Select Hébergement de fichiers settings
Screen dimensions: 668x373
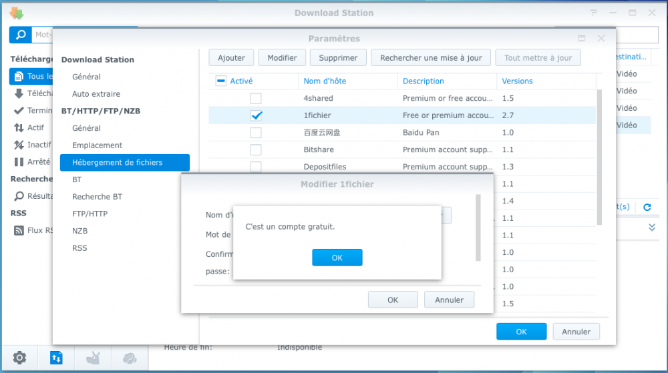click(x=125, y=162)
